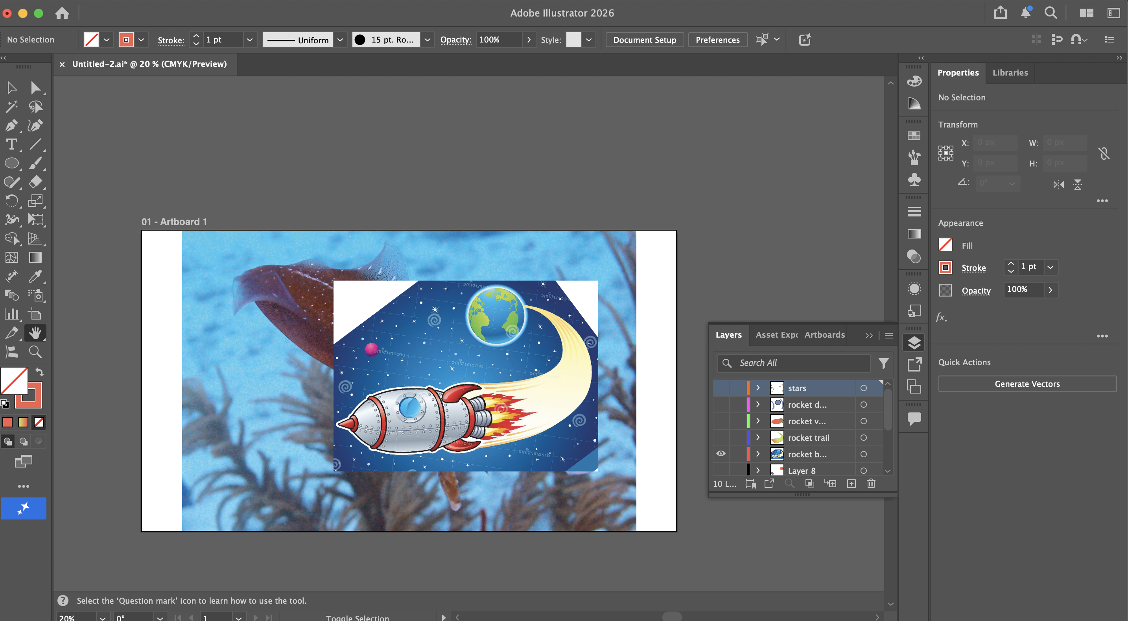Switch to the Artboards tab
Viewport: 1128px width, 621px height.
[824, 335]
